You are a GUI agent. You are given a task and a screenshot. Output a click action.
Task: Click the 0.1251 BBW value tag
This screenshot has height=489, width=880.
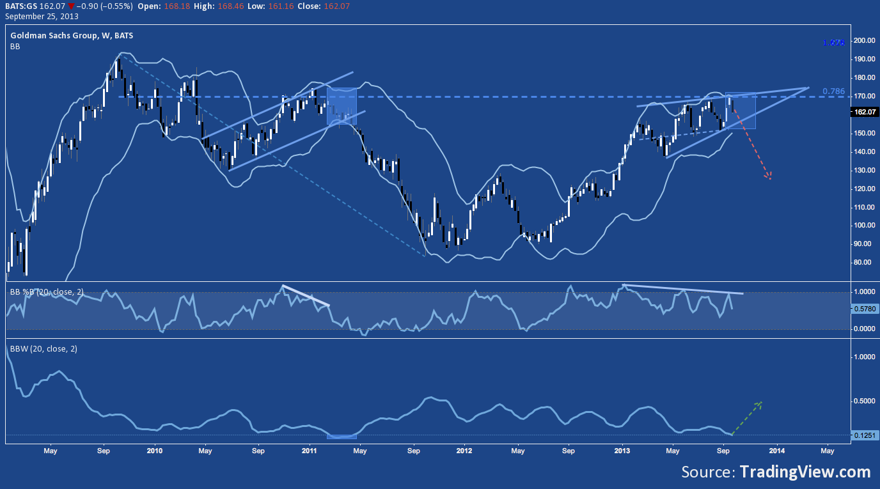coord(864,435)
